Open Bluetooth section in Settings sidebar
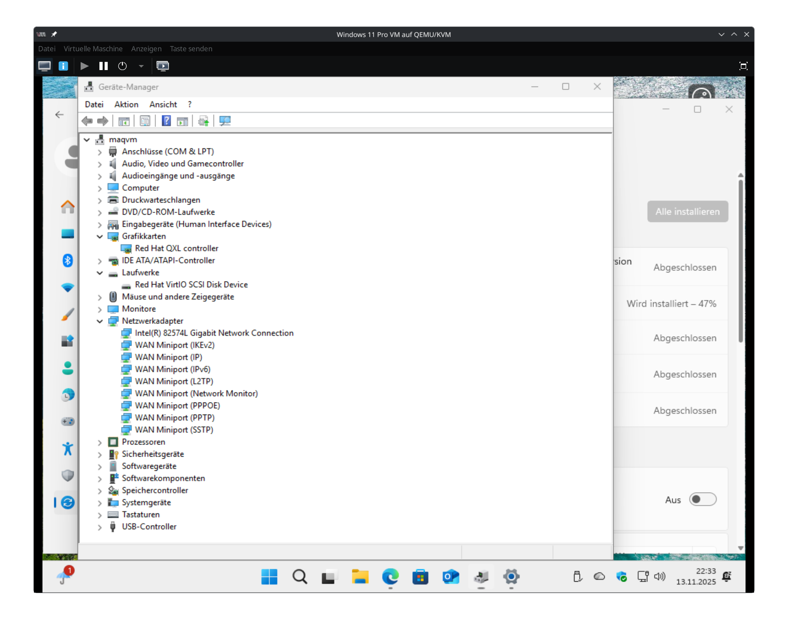 point(68,261)
